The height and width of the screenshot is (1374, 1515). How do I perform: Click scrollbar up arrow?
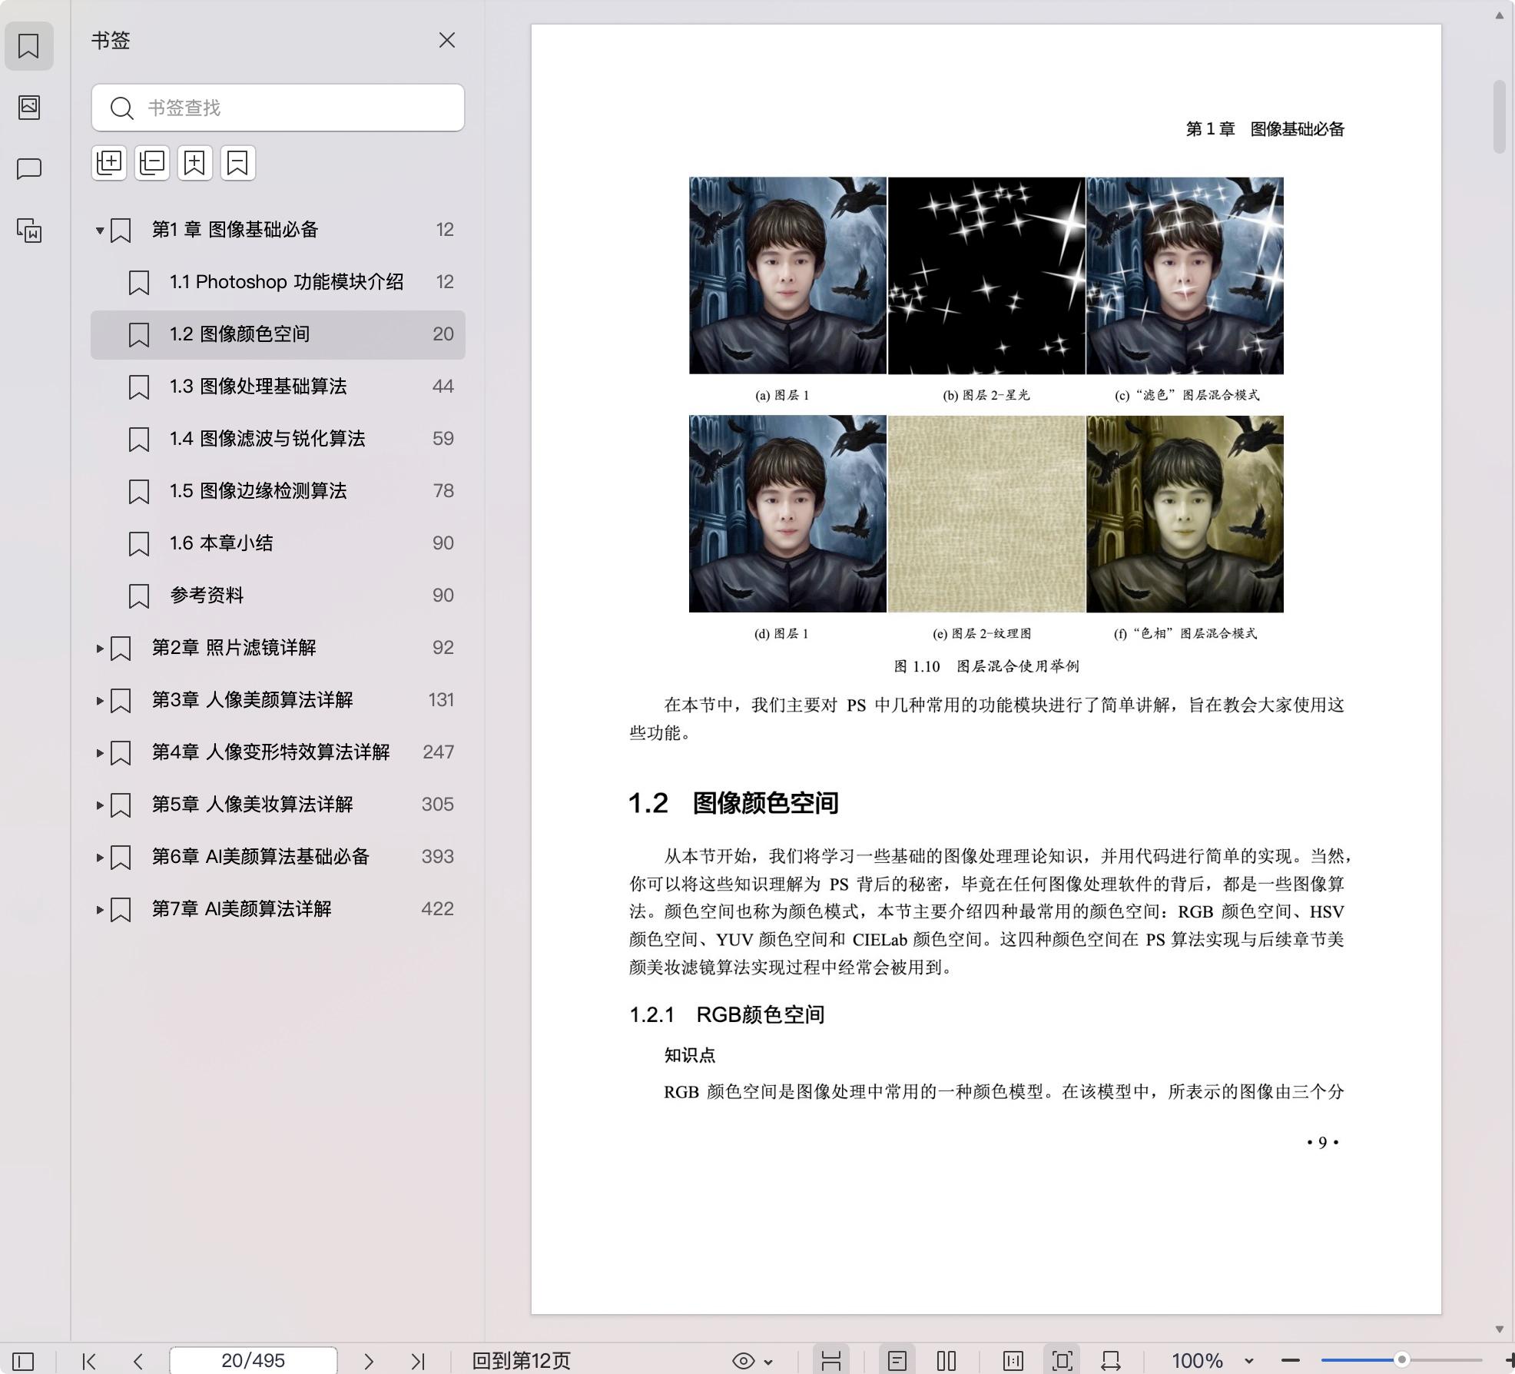point(1499,15)
